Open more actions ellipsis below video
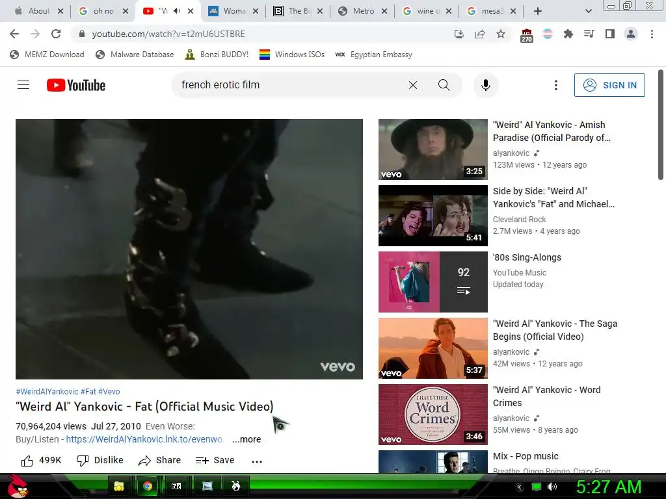The image size is (666, 499). point(256,461)
